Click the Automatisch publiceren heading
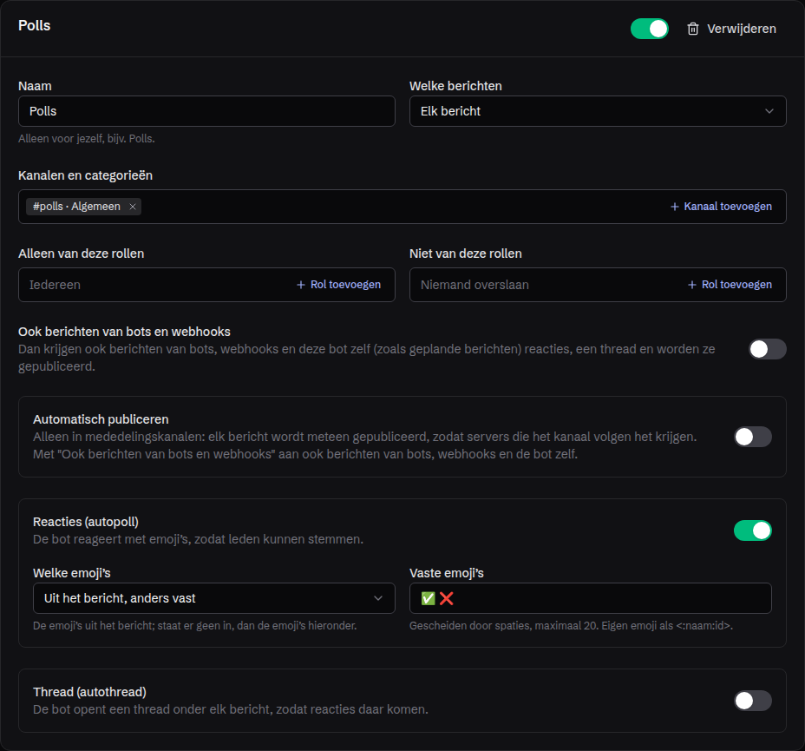The width and height of the screenshot is (805, 751). coord(101,419)
